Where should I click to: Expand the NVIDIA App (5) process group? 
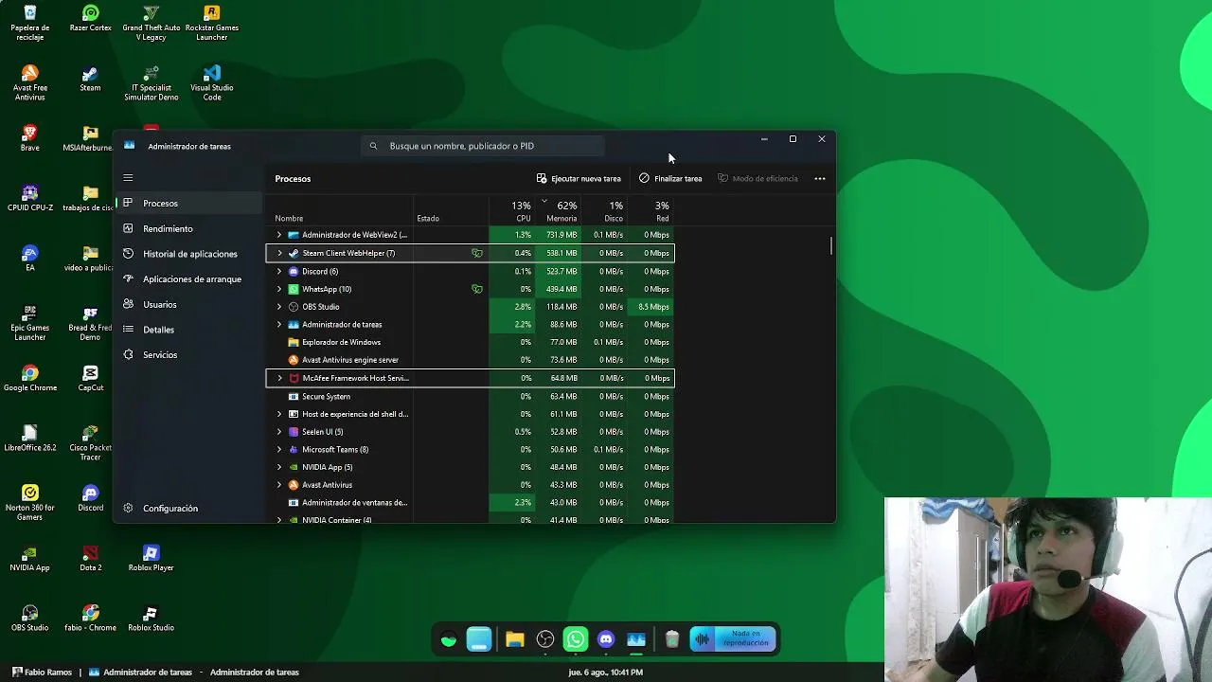pos(278,467)
